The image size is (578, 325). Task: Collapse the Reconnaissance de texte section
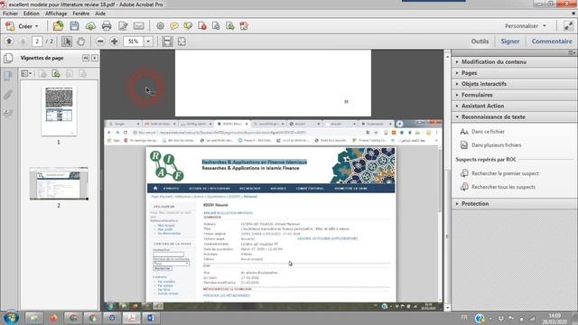[x=514, y=116]
